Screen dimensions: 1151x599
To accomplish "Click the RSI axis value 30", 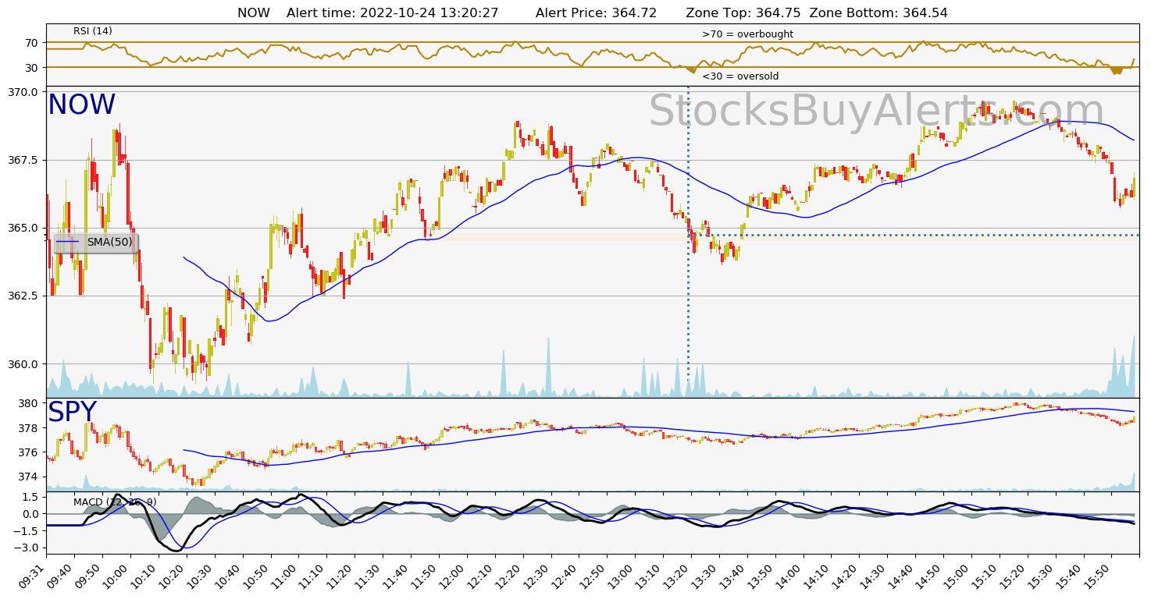I will tap(32, 68).
